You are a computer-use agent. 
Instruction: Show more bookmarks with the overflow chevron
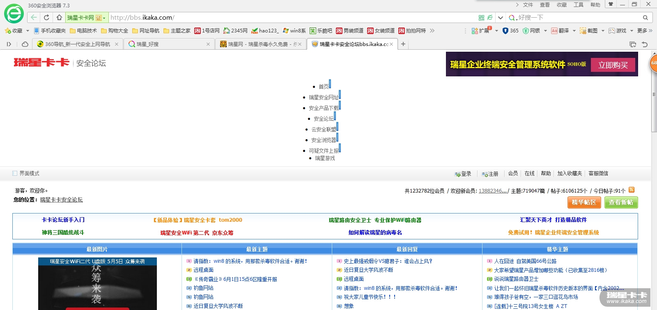(x=432, y=30)
